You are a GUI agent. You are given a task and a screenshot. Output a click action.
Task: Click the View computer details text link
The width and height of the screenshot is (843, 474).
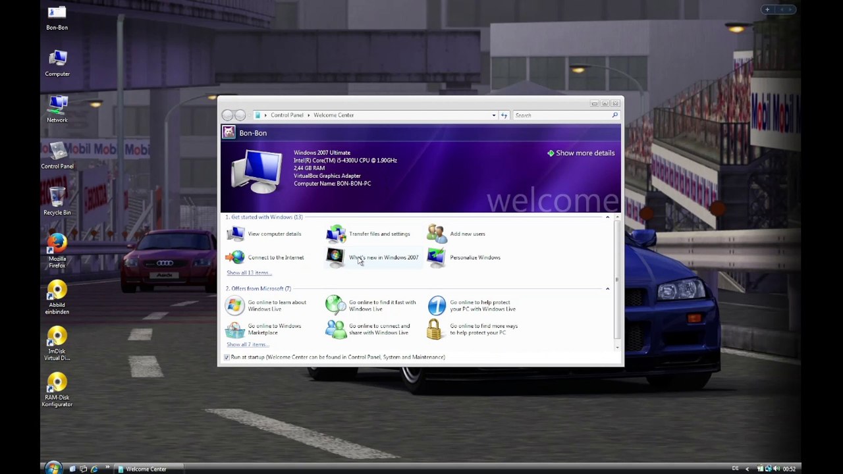point(275,234)
